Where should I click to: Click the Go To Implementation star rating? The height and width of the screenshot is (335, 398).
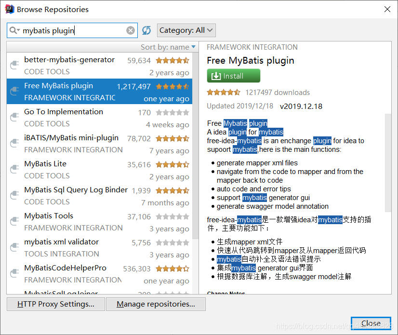point(172,112)
